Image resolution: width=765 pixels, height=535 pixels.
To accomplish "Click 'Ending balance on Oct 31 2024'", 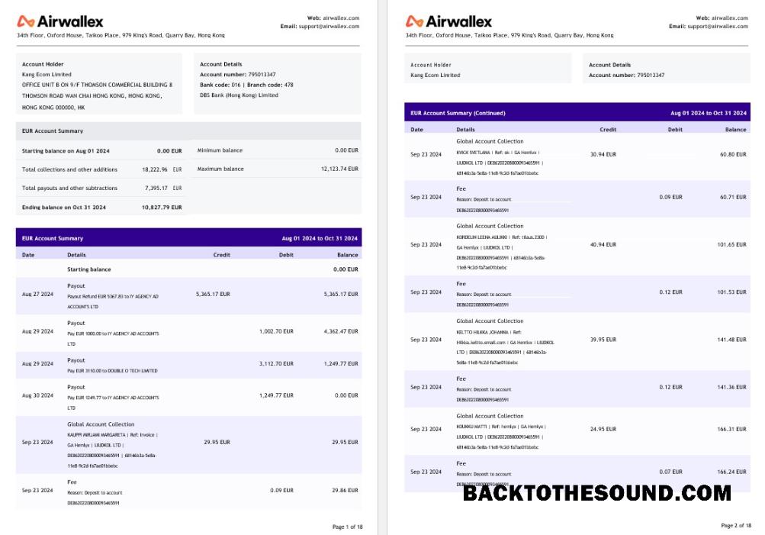I will 64,208.
